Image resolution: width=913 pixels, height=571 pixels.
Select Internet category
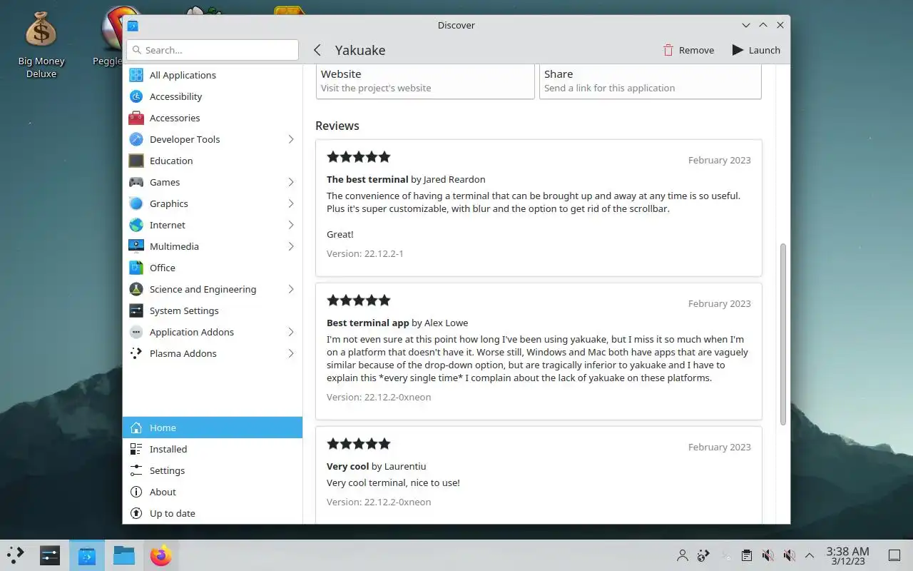213,225
